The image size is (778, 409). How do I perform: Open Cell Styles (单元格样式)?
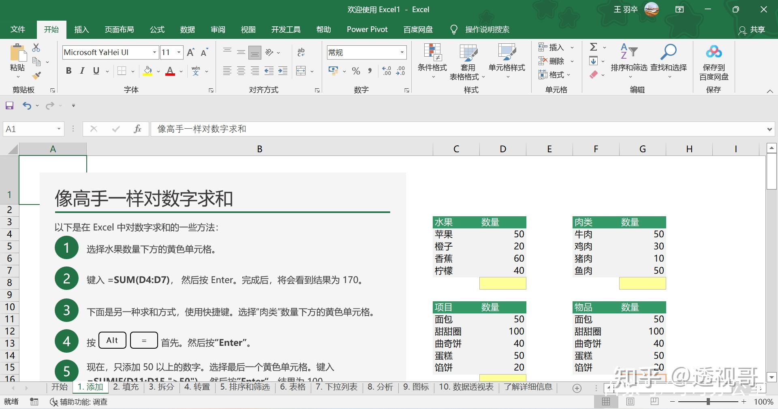[507, 61]
